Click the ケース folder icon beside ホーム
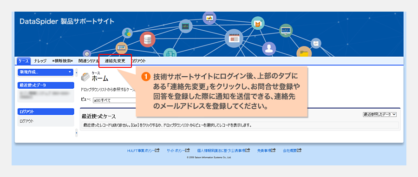The width and height of the screenshot is (418, 177). coord(85,77)
